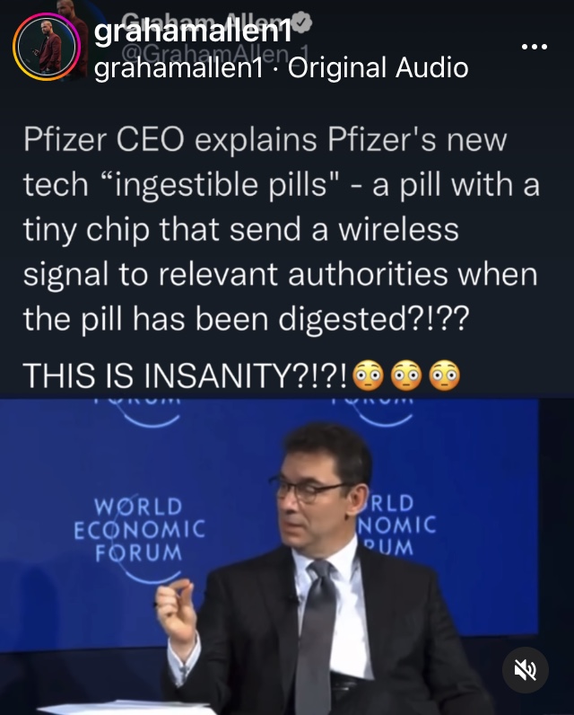Image resolution: width=574 pixels, height=715 pixels.
Task: Tap the verified badge beside Graham Allen
Action: [x=300, y=22]
